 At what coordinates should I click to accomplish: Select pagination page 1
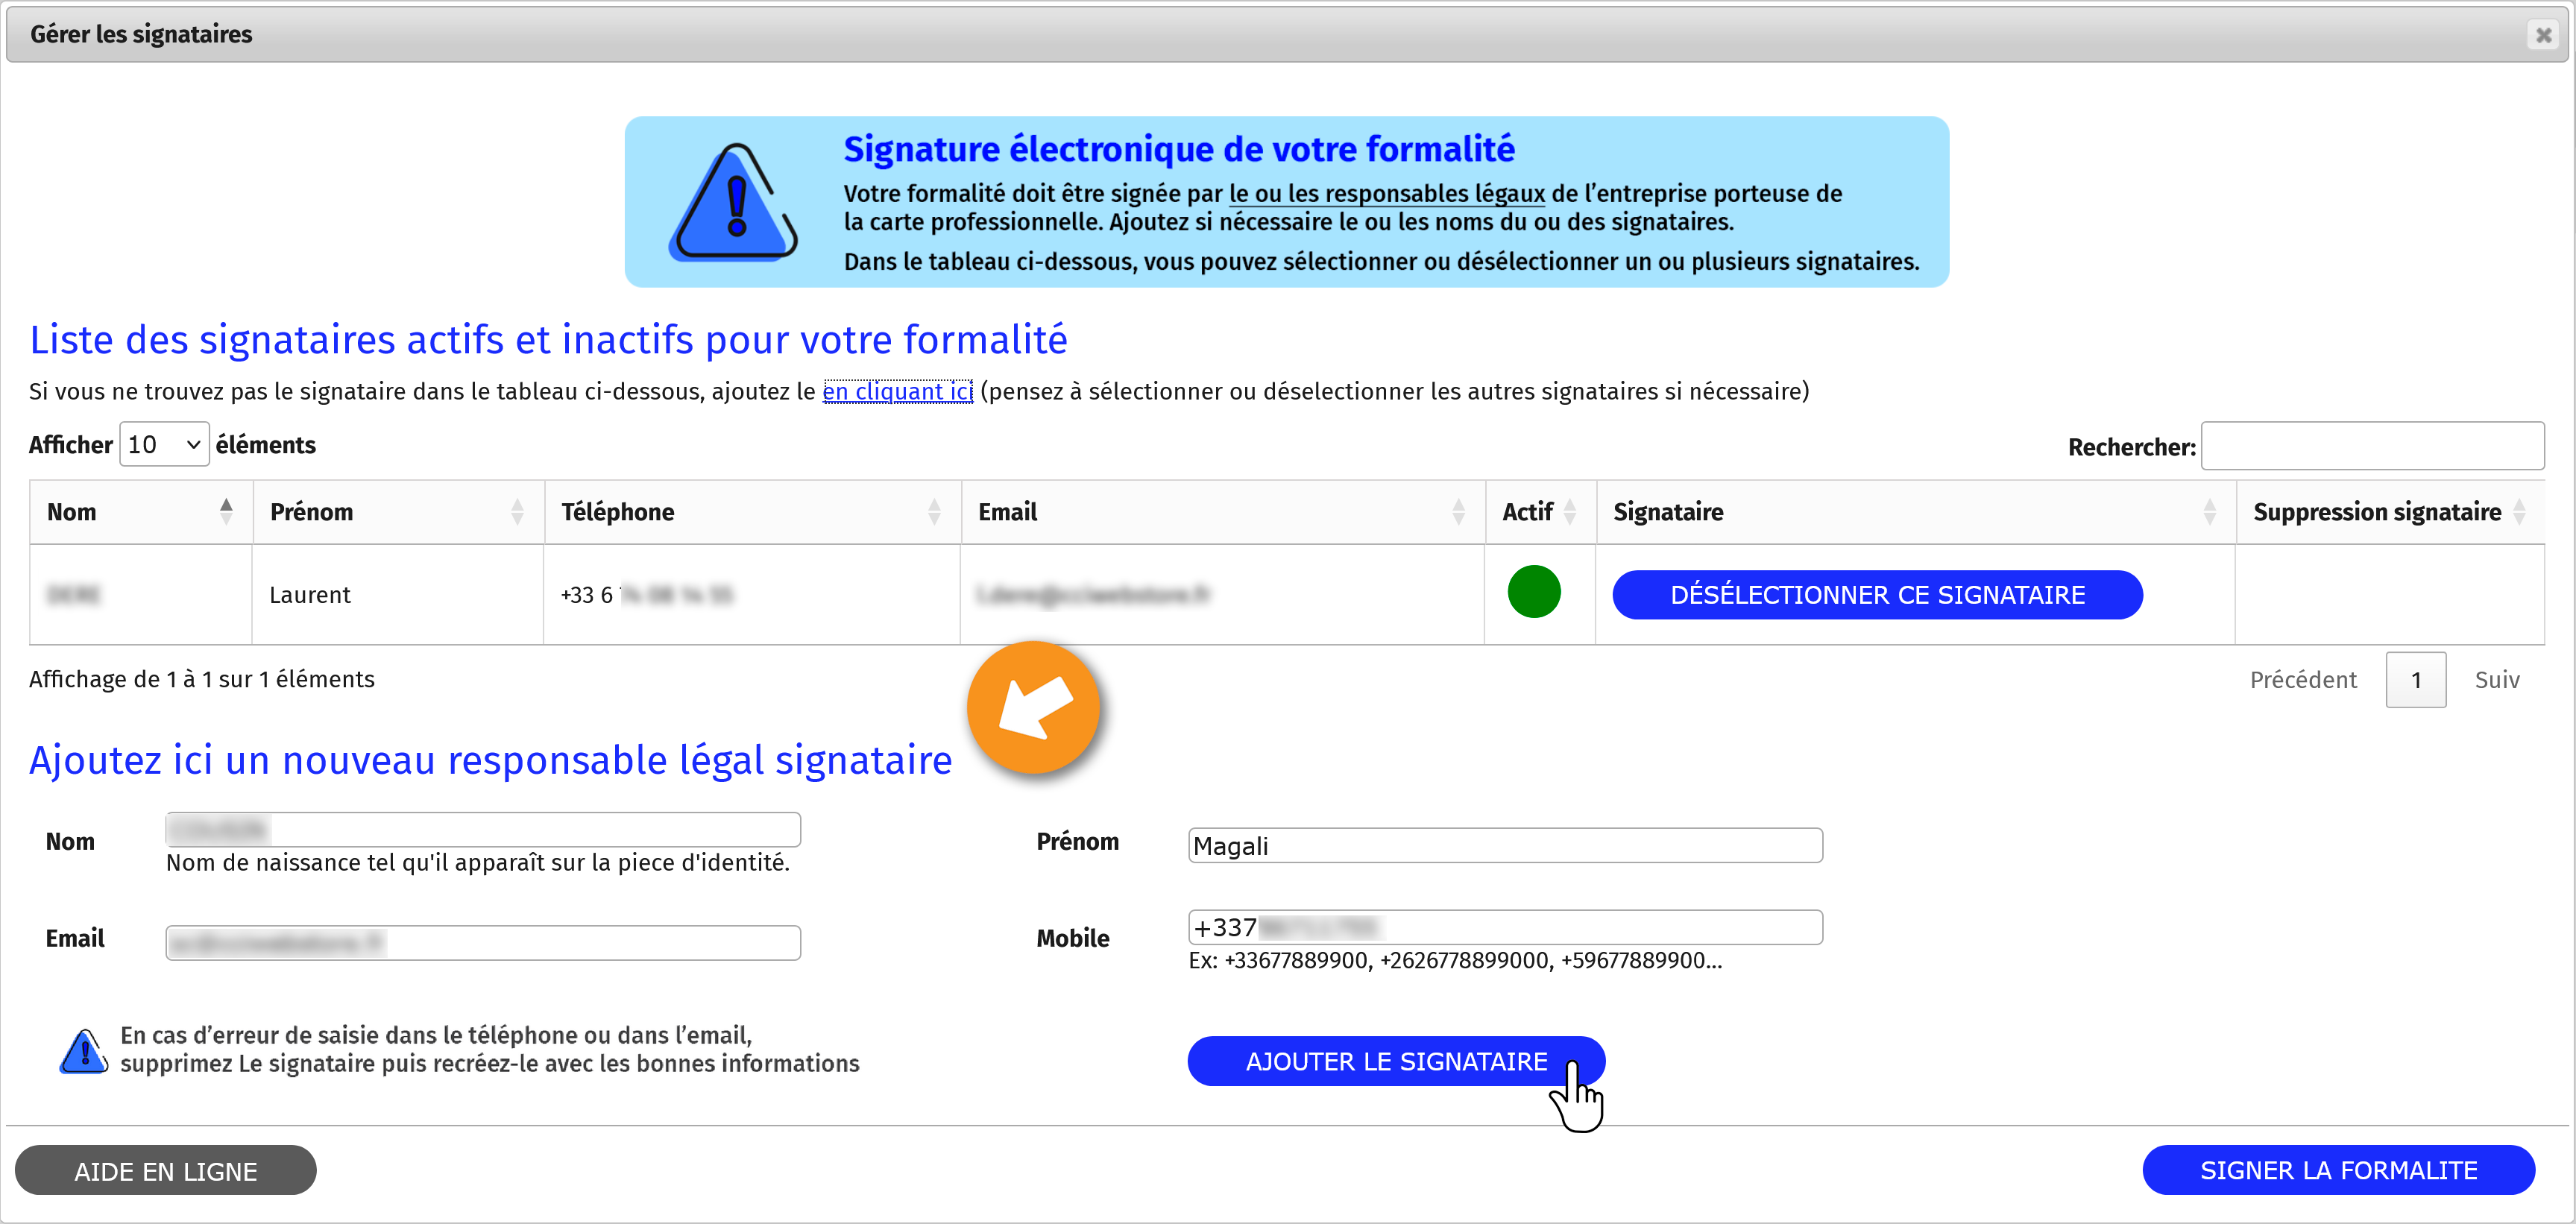[2415, 680]
